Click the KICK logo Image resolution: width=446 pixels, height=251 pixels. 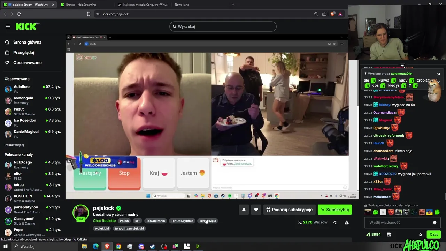(28, 26)
